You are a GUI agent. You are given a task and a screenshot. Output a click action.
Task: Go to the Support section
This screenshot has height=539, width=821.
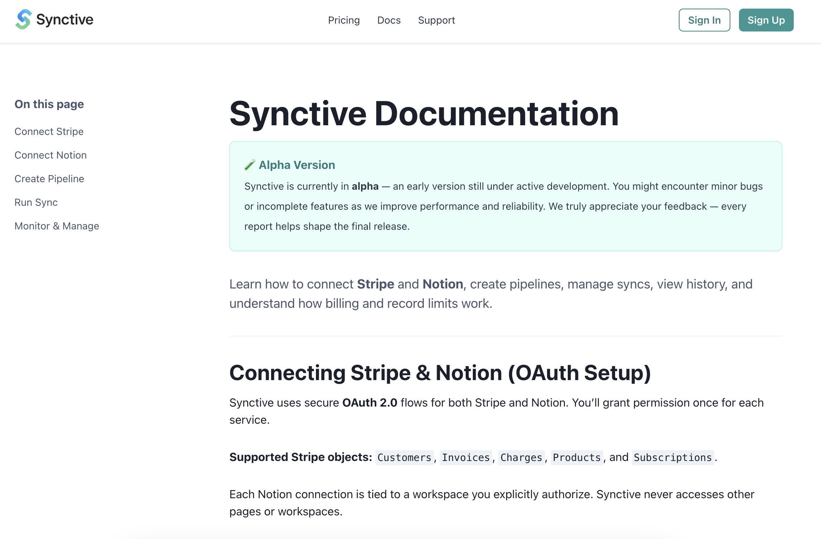pos(436,20)
